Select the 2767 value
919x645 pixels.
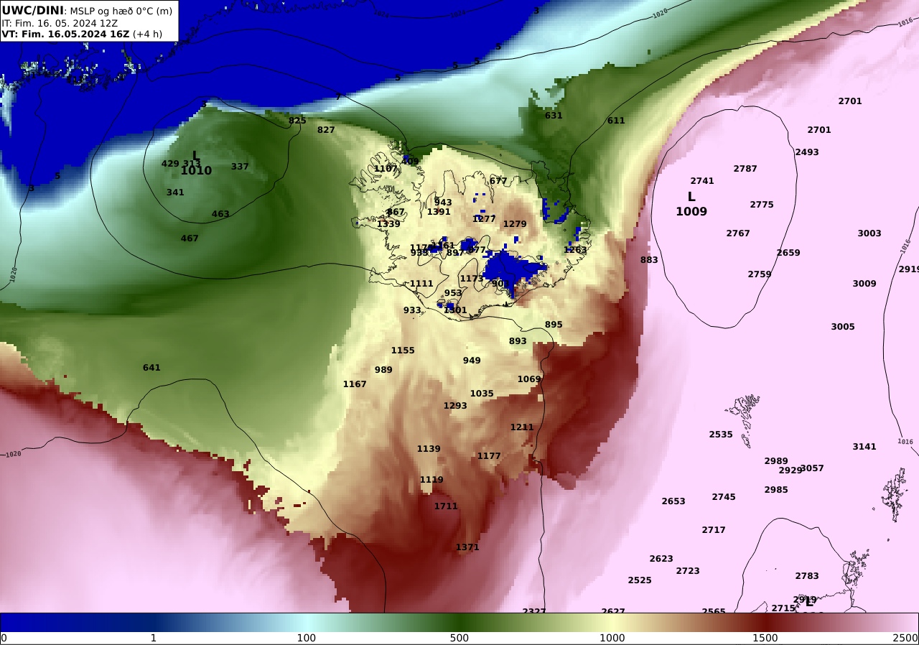[x=738, y=233]
